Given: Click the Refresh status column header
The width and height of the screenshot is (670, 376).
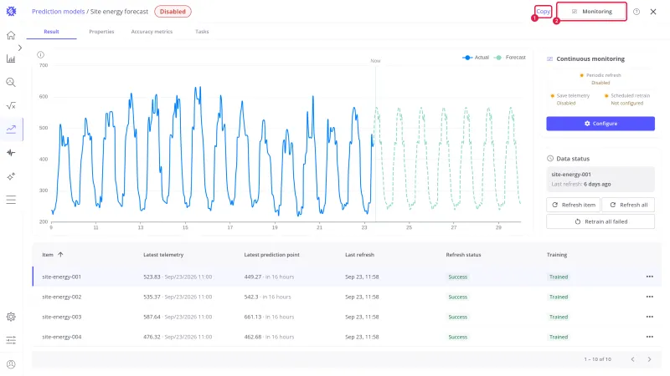Looking at the screenshot, I should click(x=463, y=255).
